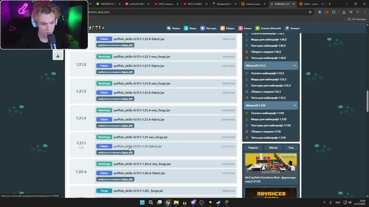Open the Chrome downloads icon
369x207 pixels.
[x=344, y=12]
